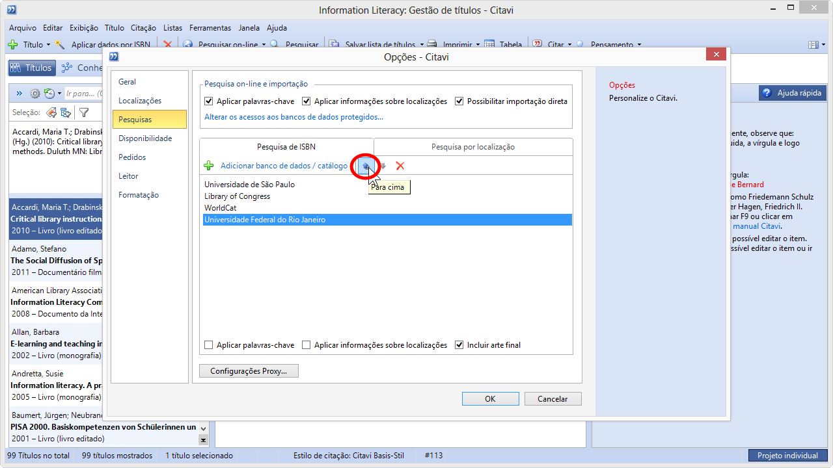Open the Ajuda menu

pyautogui.click(x=277, y=28)
